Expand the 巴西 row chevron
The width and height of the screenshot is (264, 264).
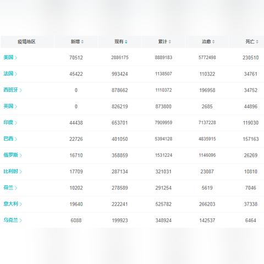(16, 139)
